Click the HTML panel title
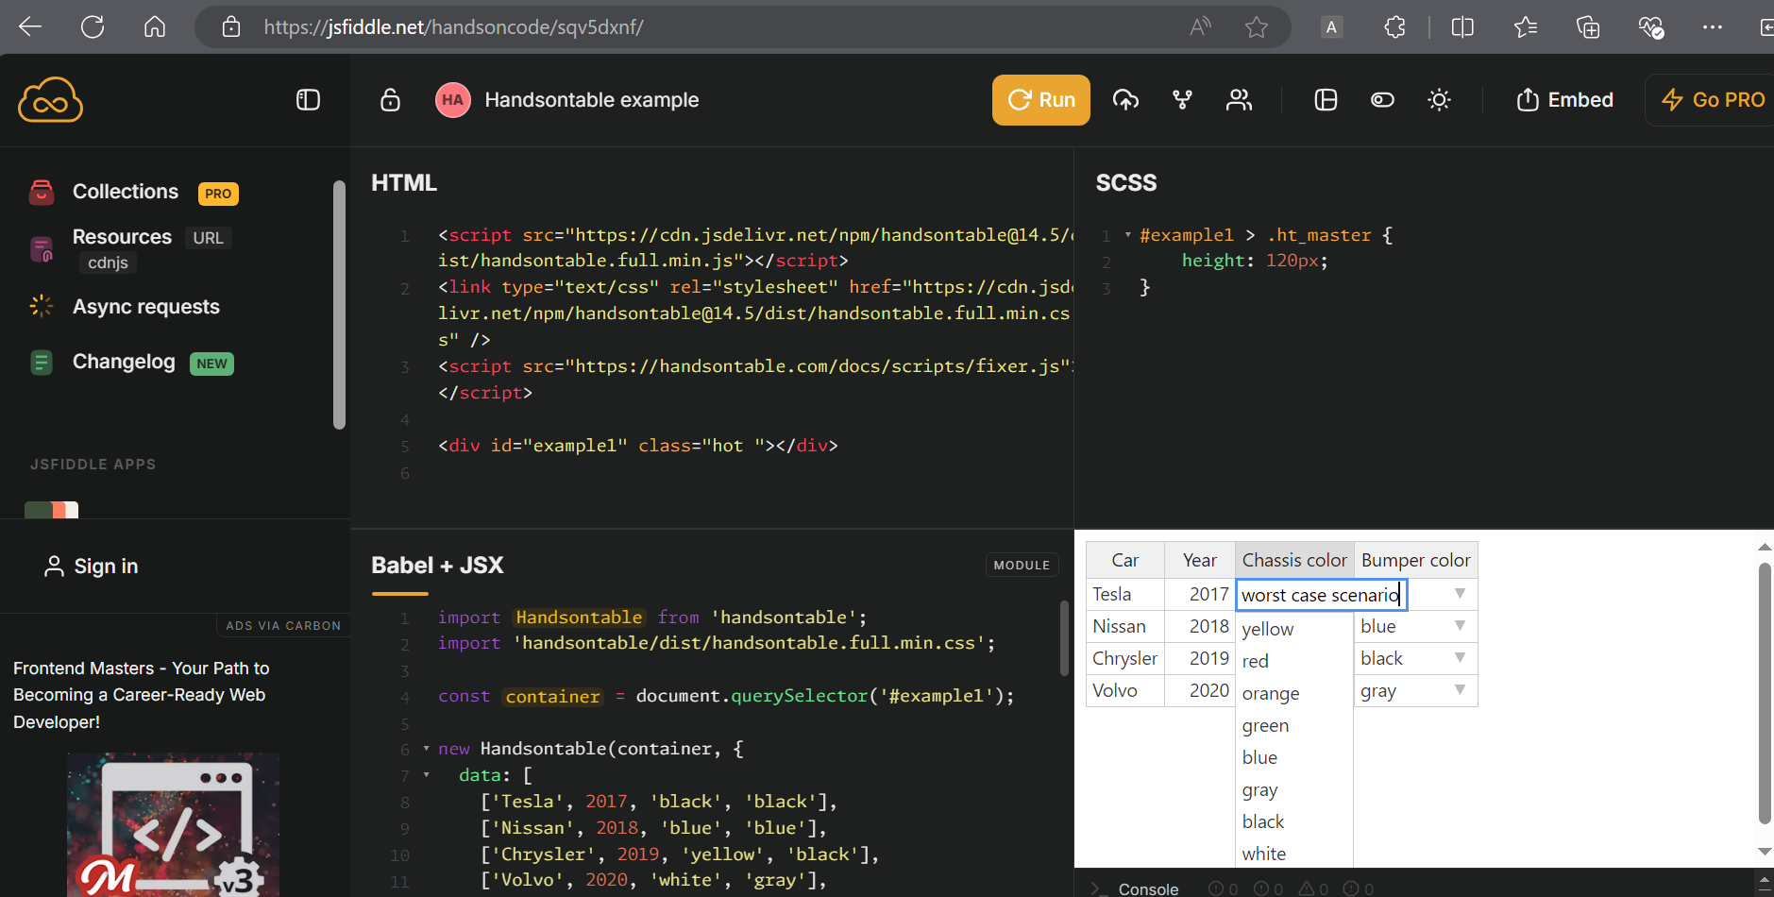 (x=404, y=183)
